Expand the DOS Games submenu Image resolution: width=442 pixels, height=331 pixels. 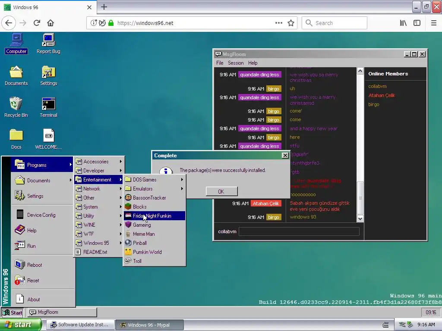(x=155, y=180)
